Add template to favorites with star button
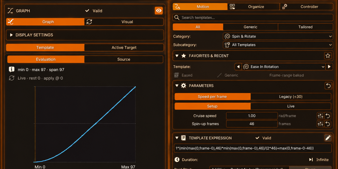This screenshot has width=338, height=169. pyautogui.click(x=328, y=56)
